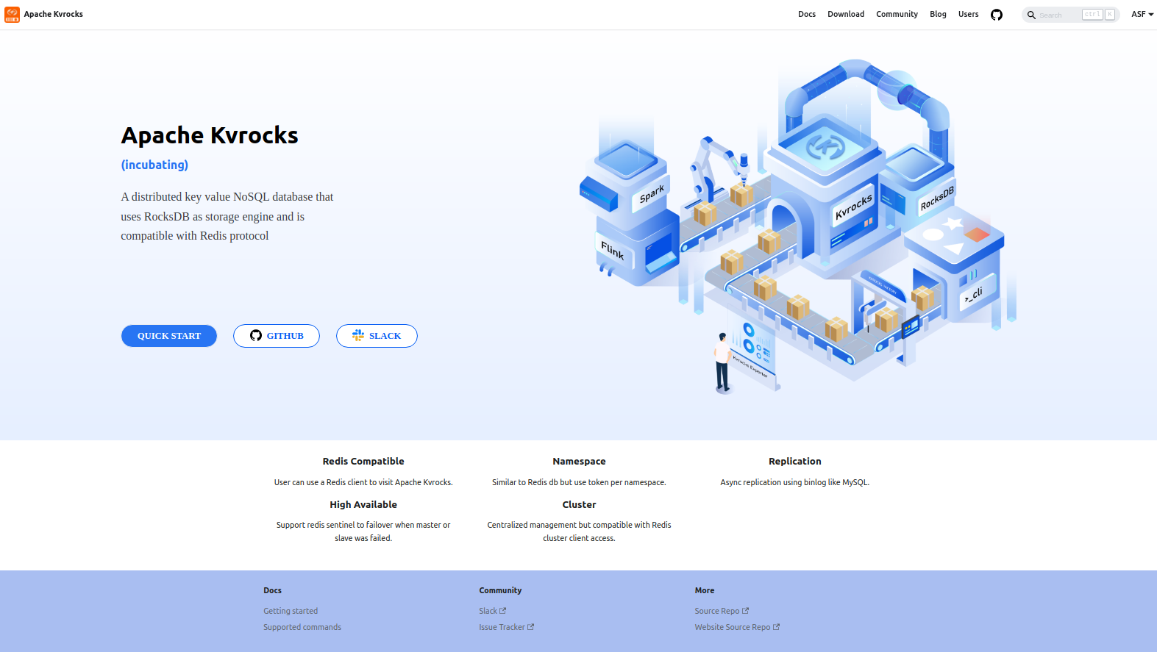Open Source Repo footer link
The width and height of the screenshot is (1157, 652).
pyautogui.click(x=722, y=611)
